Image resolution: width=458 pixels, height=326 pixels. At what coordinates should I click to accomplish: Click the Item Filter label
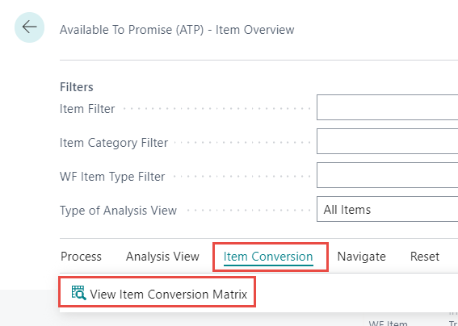87,109
